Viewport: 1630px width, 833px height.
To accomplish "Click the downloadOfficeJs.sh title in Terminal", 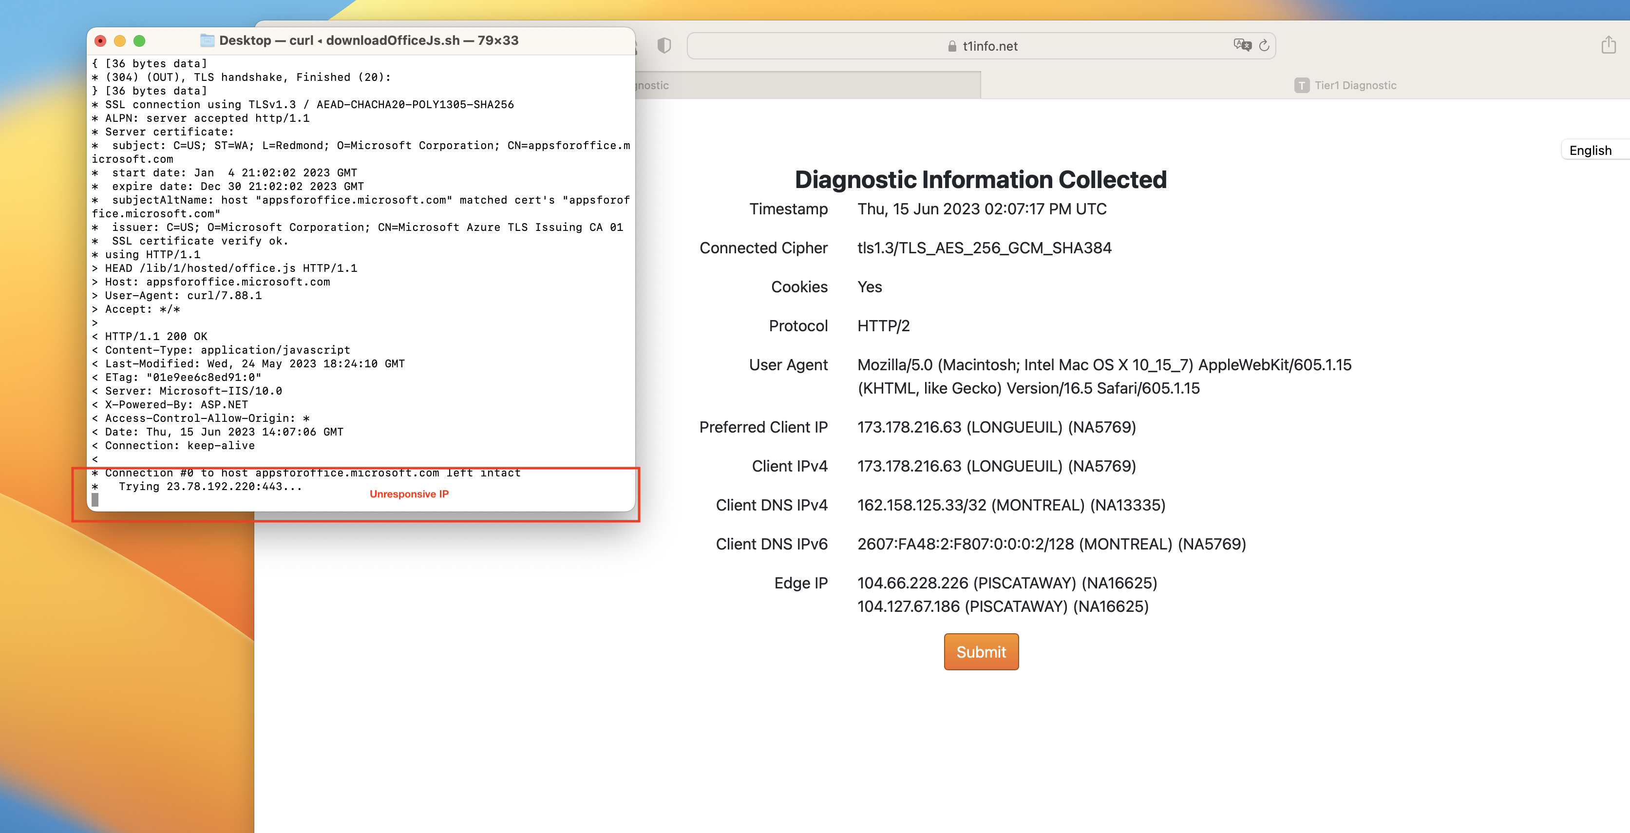I will click(x=394, y=40).
